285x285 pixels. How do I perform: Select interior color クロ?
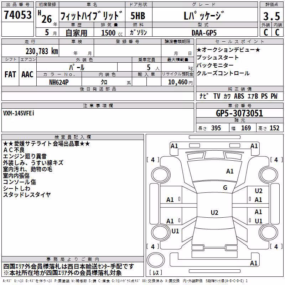pyautogui.click(x=104, y=82)
